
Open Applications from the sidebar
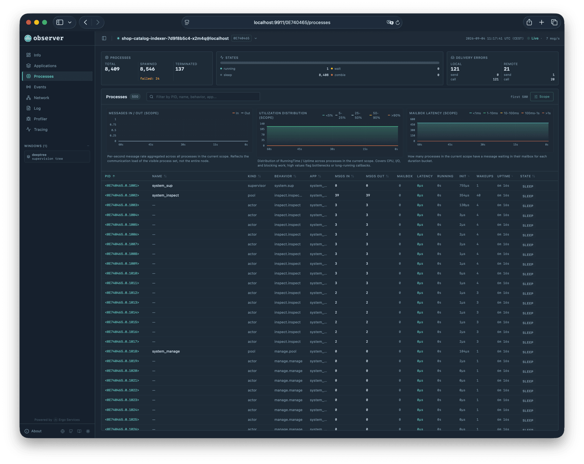[x=57, y=66]
